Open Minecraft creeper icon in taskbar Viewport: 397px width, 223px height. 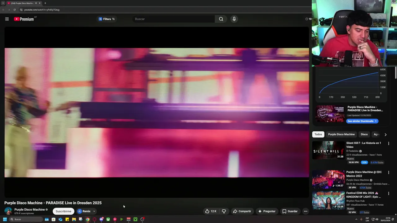click(135, 219)
